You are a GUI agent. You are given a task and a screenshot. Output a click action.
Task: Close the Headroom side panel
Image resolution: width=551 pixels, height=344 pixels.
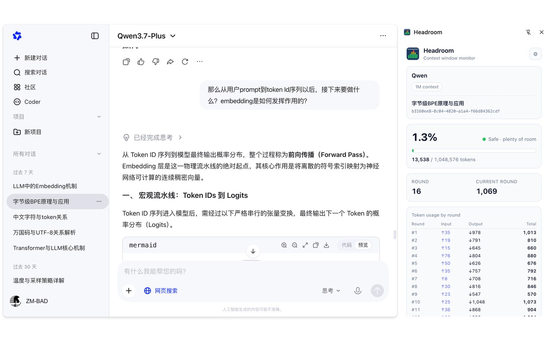(x=542, y=32)
